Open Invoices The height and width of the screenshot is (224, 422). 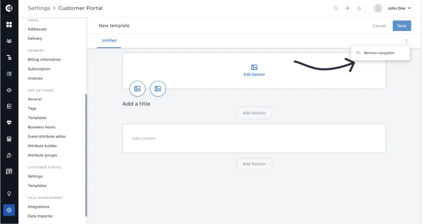coord(35,78)
